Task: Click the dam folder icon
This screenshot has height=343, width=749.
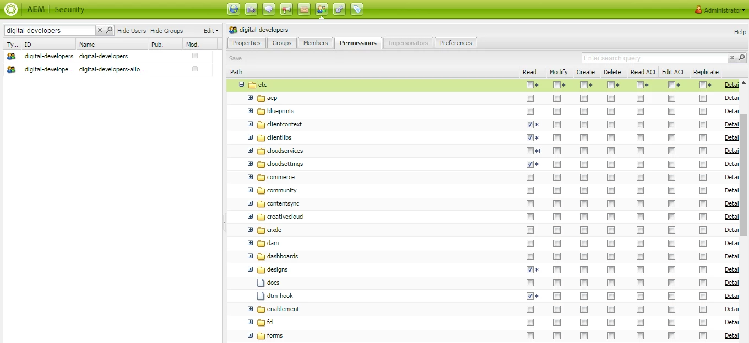Action: 261,244
